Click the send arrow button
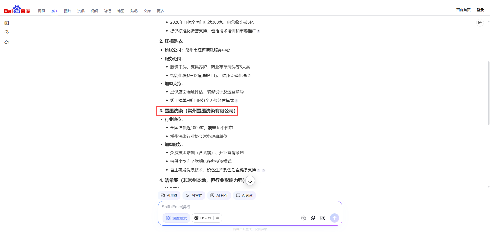The image size is (490, 232). tap(334, 218)
